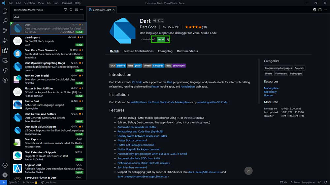Open the twitter dartcode badge
The image size is (330, 185).
click(153, 66)
